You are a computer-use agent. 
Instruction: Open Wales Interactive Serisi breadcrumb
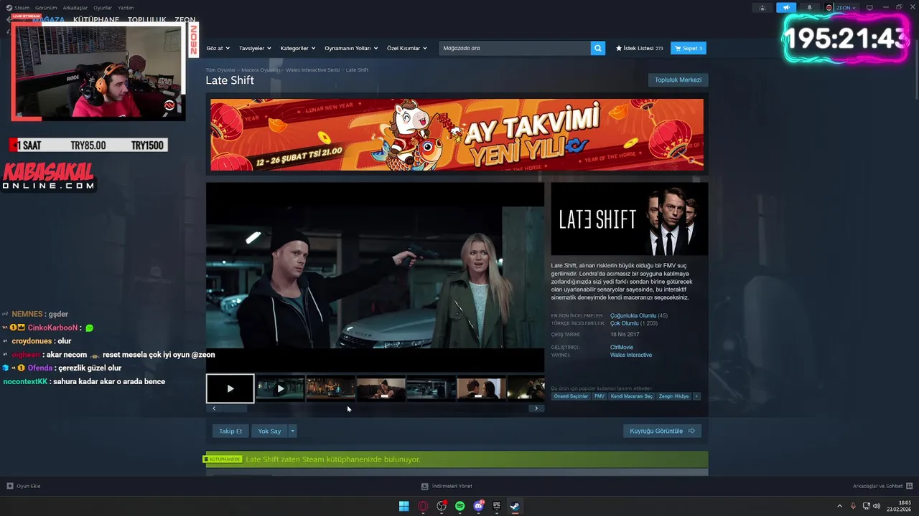(313, 70)
